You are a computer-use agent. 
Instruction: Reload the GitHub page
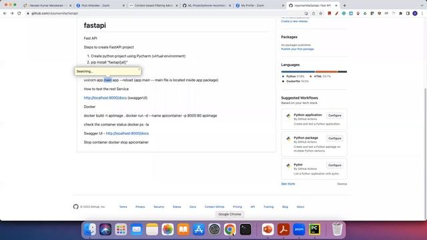[19, 13]
